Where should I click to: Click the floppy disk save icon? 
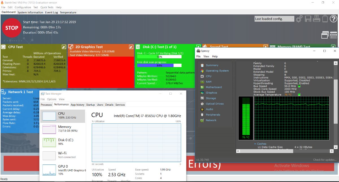pos(308,19)
